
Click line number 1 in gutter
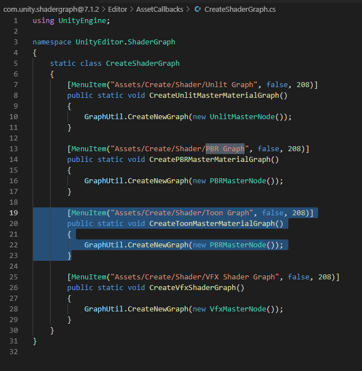(x=16, y=21)
